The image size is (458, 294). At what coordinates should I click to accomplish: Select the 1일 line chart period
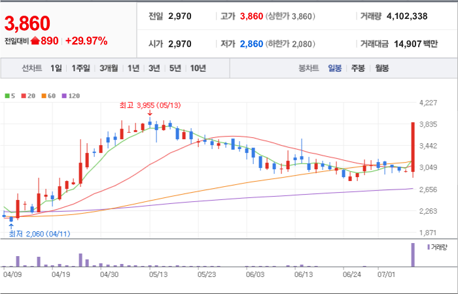pyautogui.click(x=56, y=69)
